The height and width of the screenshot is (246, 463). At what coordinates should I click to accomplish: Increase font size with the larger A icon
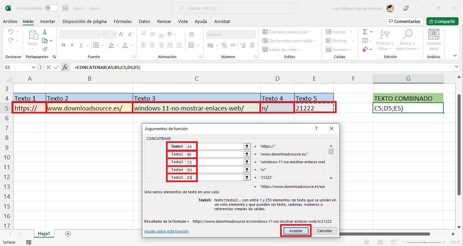coord(121,34)
